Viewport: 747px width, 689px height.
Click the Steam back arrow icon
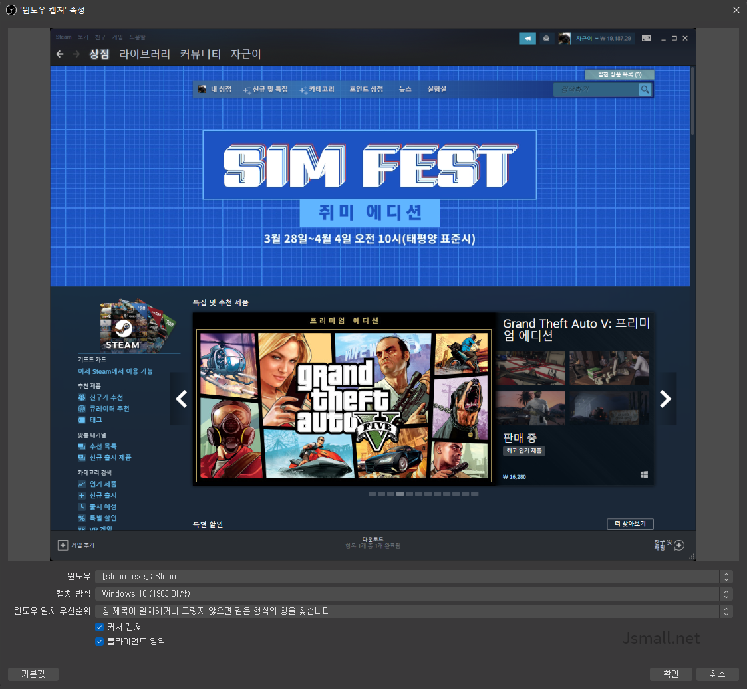(x=60, y=54)
